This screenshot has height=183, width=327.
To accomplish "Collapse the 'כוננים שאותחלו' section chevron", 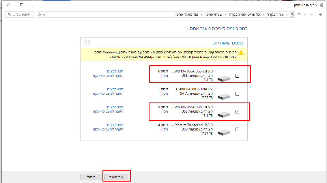I will pyautogui.click(x=87, y=43).
